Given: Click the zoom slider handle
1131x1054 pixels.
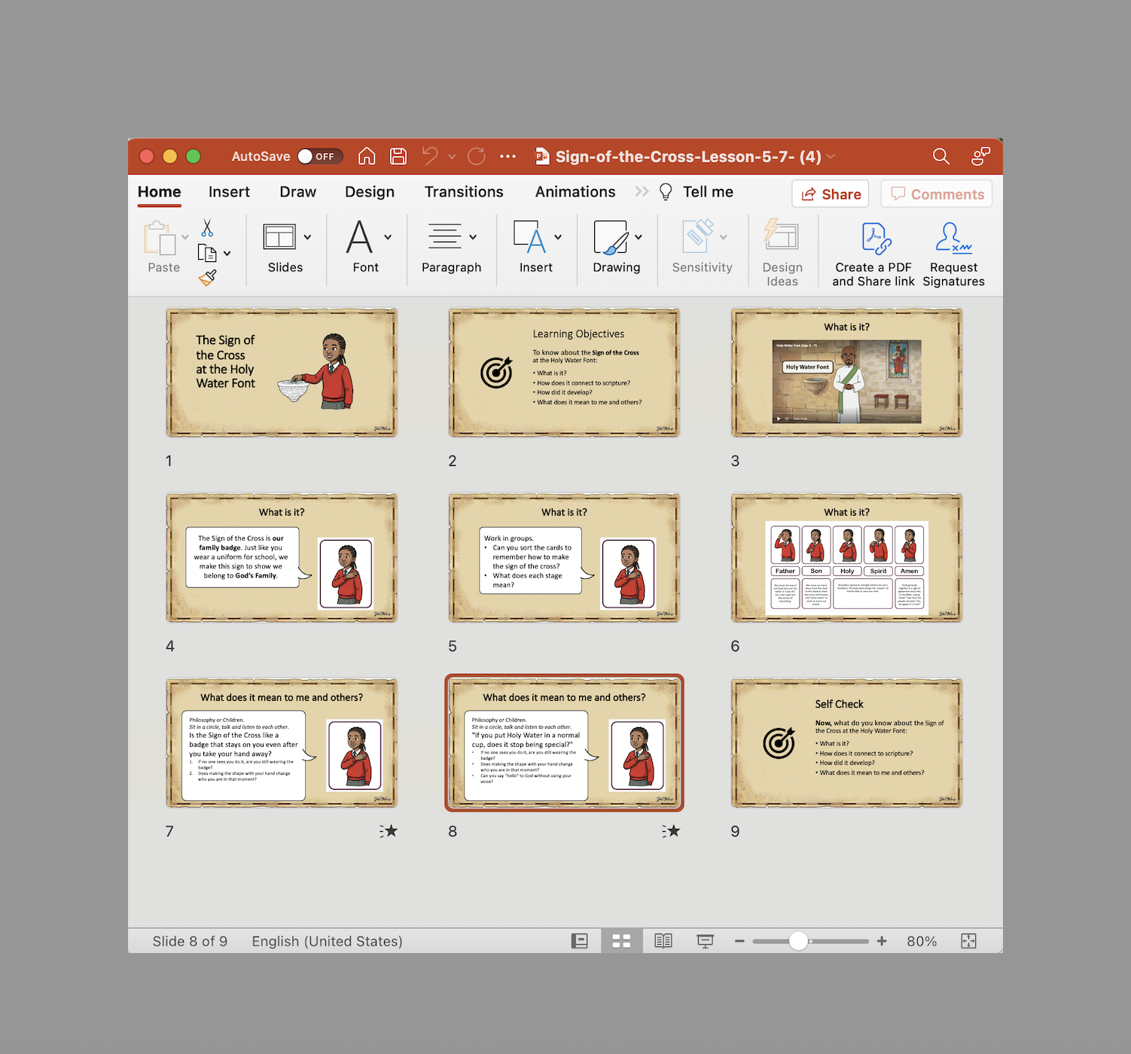Looking at the screenshot, I should [x=798, y=941].
